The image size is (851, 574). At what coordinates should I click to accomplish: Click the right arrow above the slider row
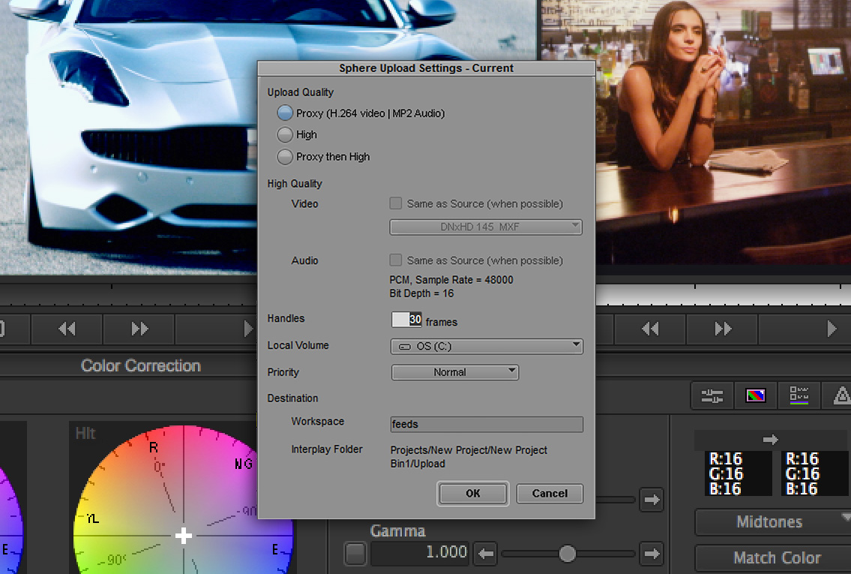pyautogui.click(x=652, y=500)
